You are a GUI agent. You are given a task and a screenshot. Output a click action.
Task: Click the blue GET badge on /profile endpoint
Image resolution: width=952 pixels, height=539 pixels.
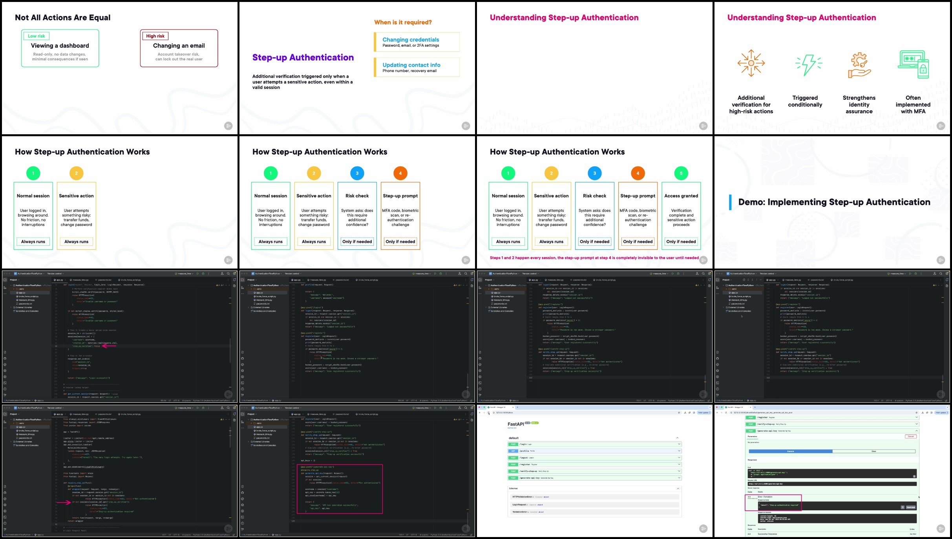pyautogui.click(x=513, y=451)
